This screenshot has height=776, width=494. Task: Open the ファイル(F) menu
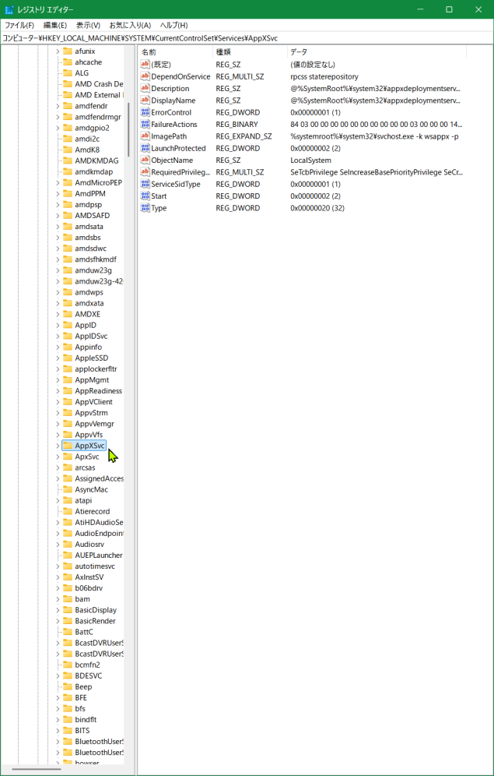(x=19, y=25)
